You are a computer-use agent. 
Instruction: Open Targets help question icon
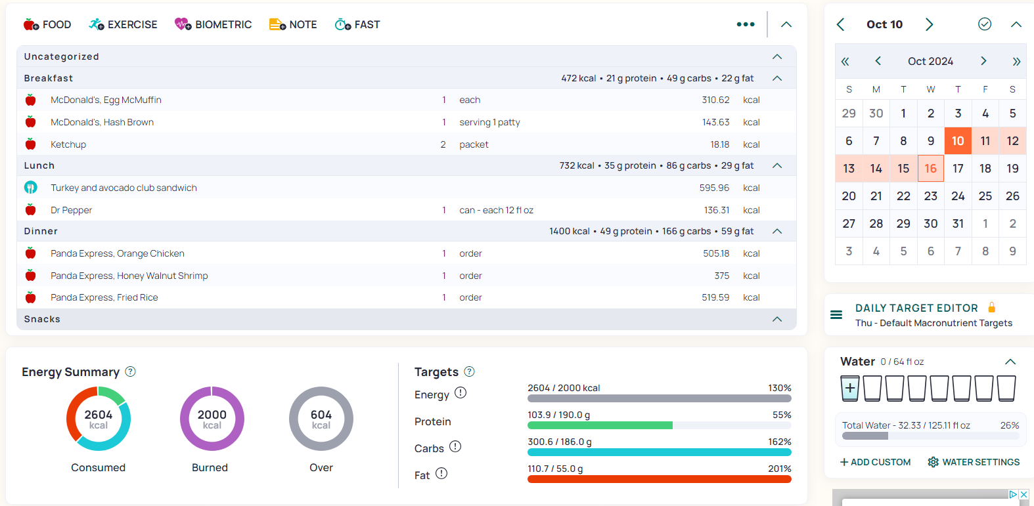coord(469,371)
